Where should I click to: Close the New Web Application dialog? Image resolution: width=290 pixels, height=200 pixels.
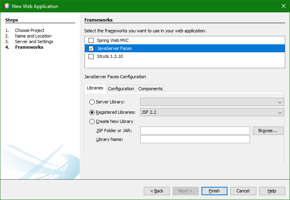point(283,6)
